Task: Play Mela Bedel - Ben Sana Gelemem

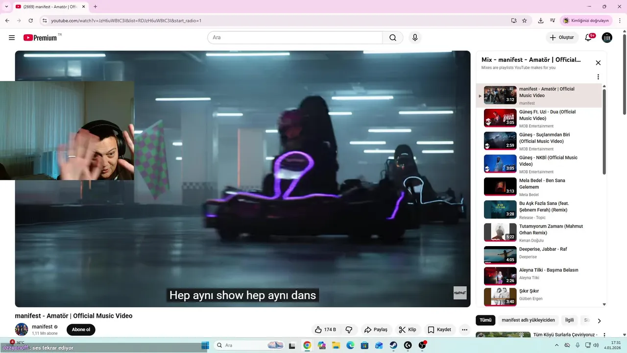Action: tap(539, 187)
